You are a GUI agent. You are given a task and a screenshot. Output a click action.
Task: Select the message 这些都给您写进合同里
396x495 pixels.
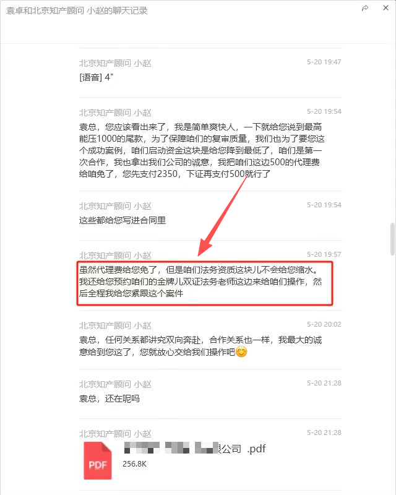pyautogui.click(x=123, y=220)
